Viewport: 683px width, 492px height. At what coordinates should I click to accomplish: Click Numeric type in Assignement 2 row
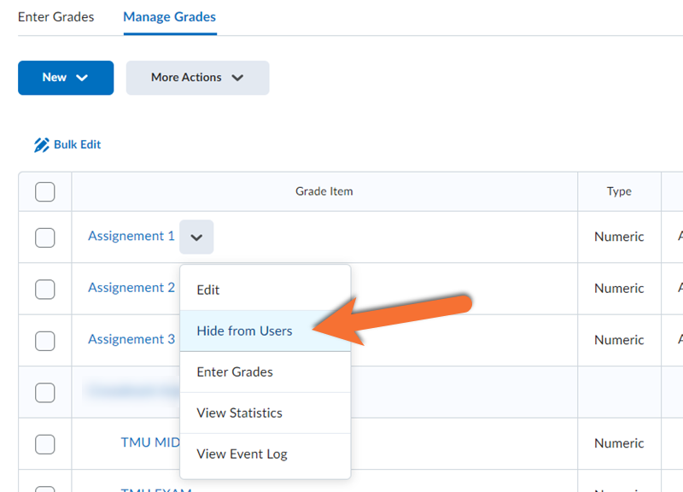click(x=619, y=288)
